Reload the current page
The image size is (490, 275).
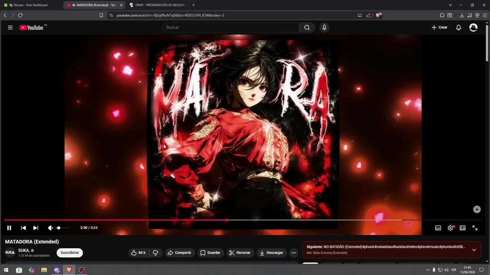(20, 15)
